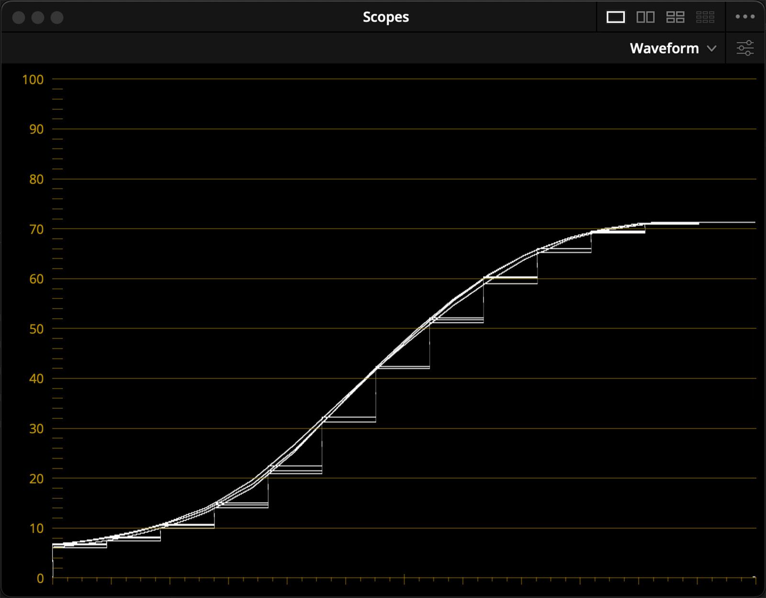Switch to two-scope side-by-side layout
This screenshot has height=598, width=766.
(x=645, y=17)
